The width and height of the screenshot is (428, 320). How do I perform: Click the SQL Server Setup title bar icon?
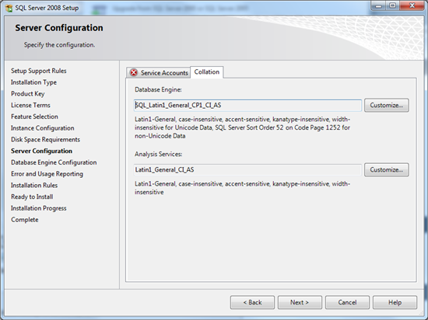[x=9, y=8]
